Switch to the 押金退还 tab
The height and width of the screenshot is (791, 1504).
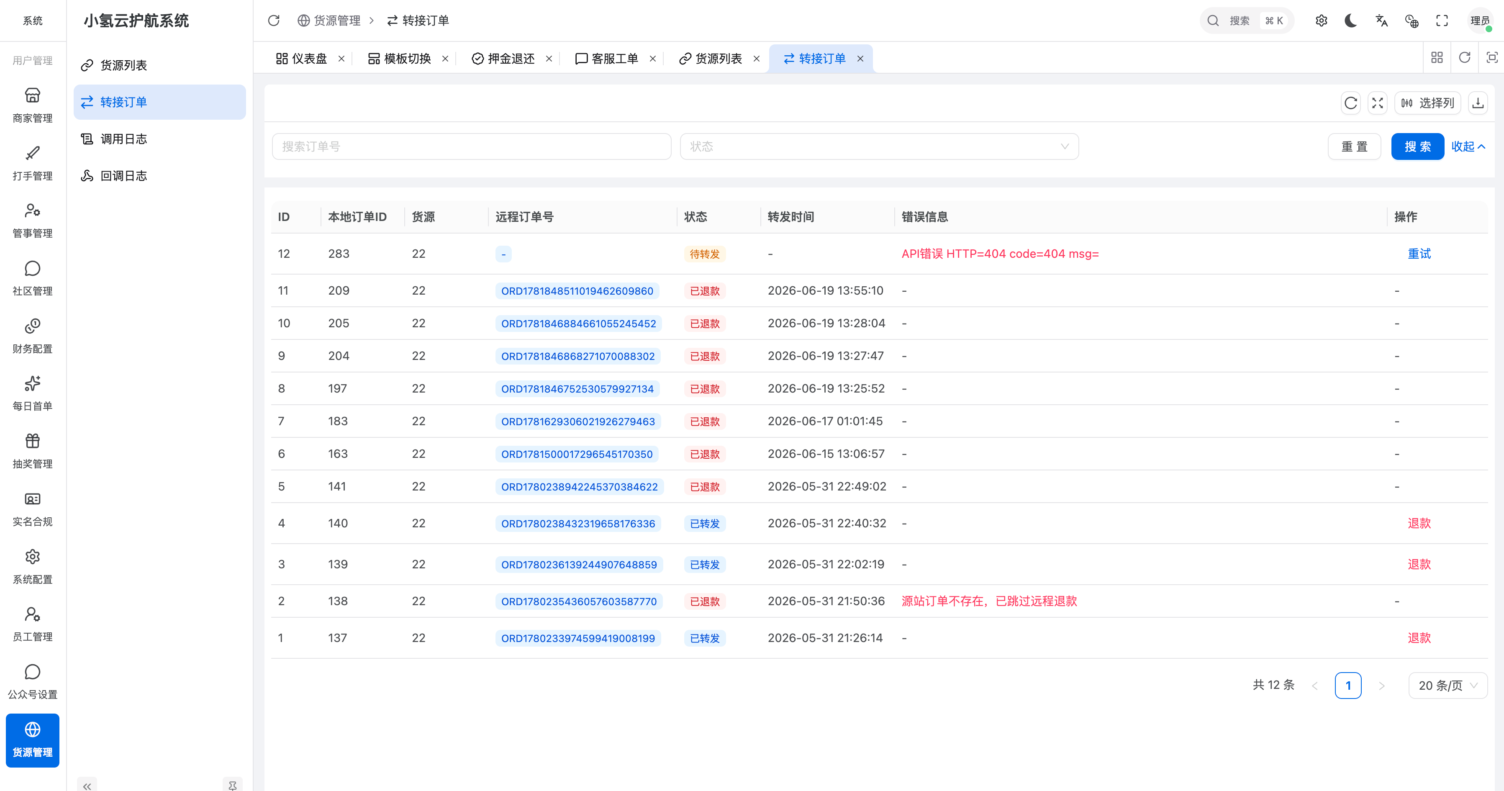click(503, 58)
